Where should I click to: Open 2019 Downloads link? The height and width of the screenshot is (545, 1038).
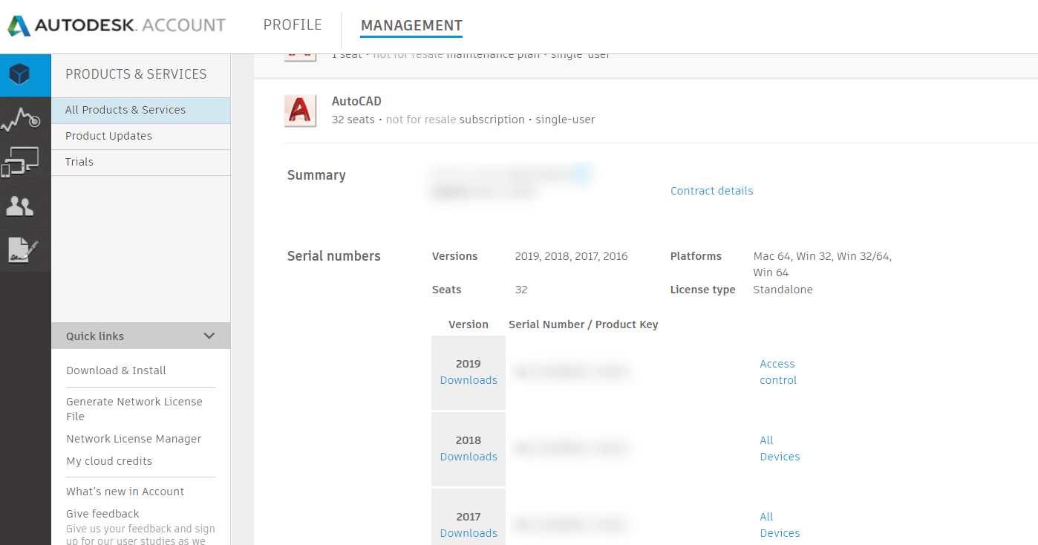coord(469,380)
